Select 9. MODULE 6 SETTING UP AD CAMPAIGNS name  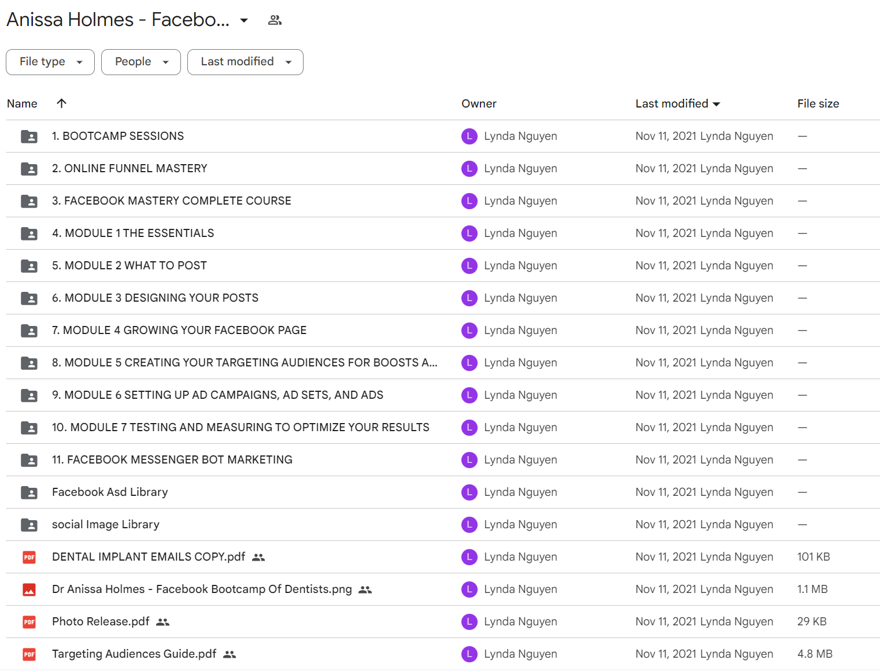coord(218,395)
